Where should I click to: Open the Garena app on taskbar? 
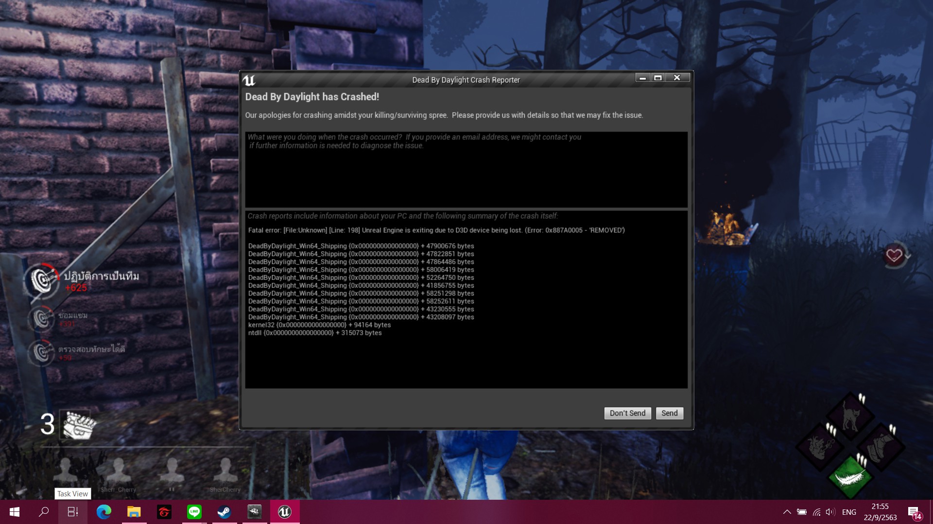click(x=164, y=512)
